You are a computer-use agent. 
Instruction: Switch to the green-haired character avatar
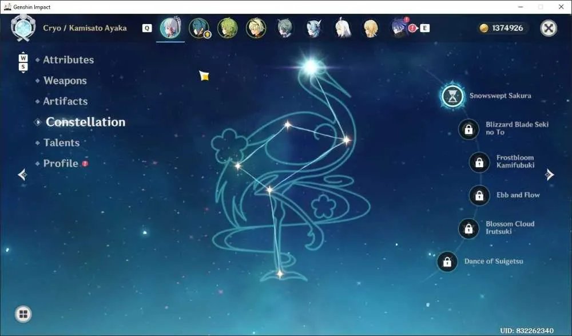227,28
